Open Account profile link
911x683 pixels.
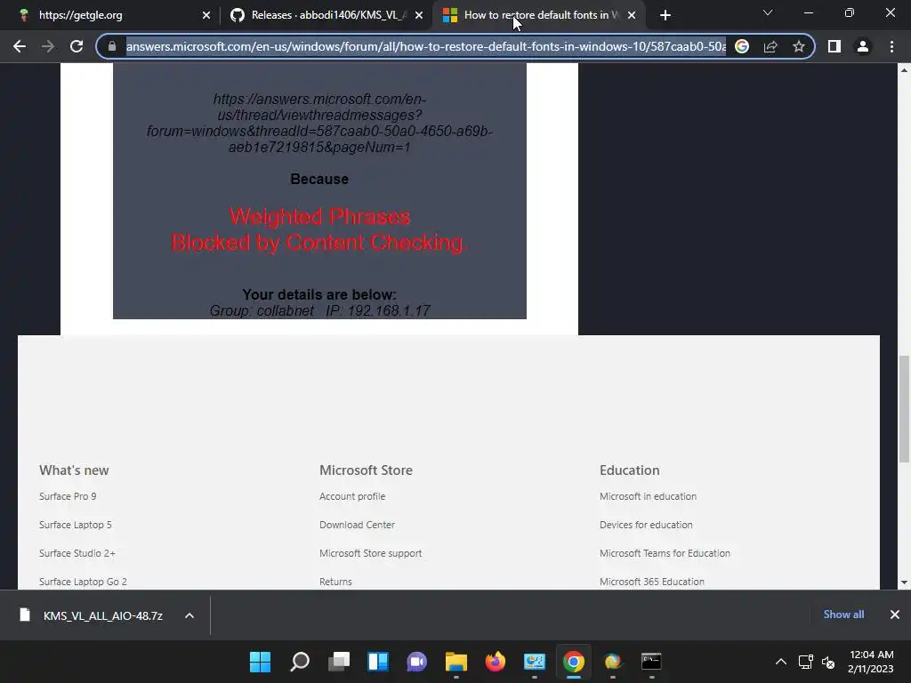pos(352,496)
